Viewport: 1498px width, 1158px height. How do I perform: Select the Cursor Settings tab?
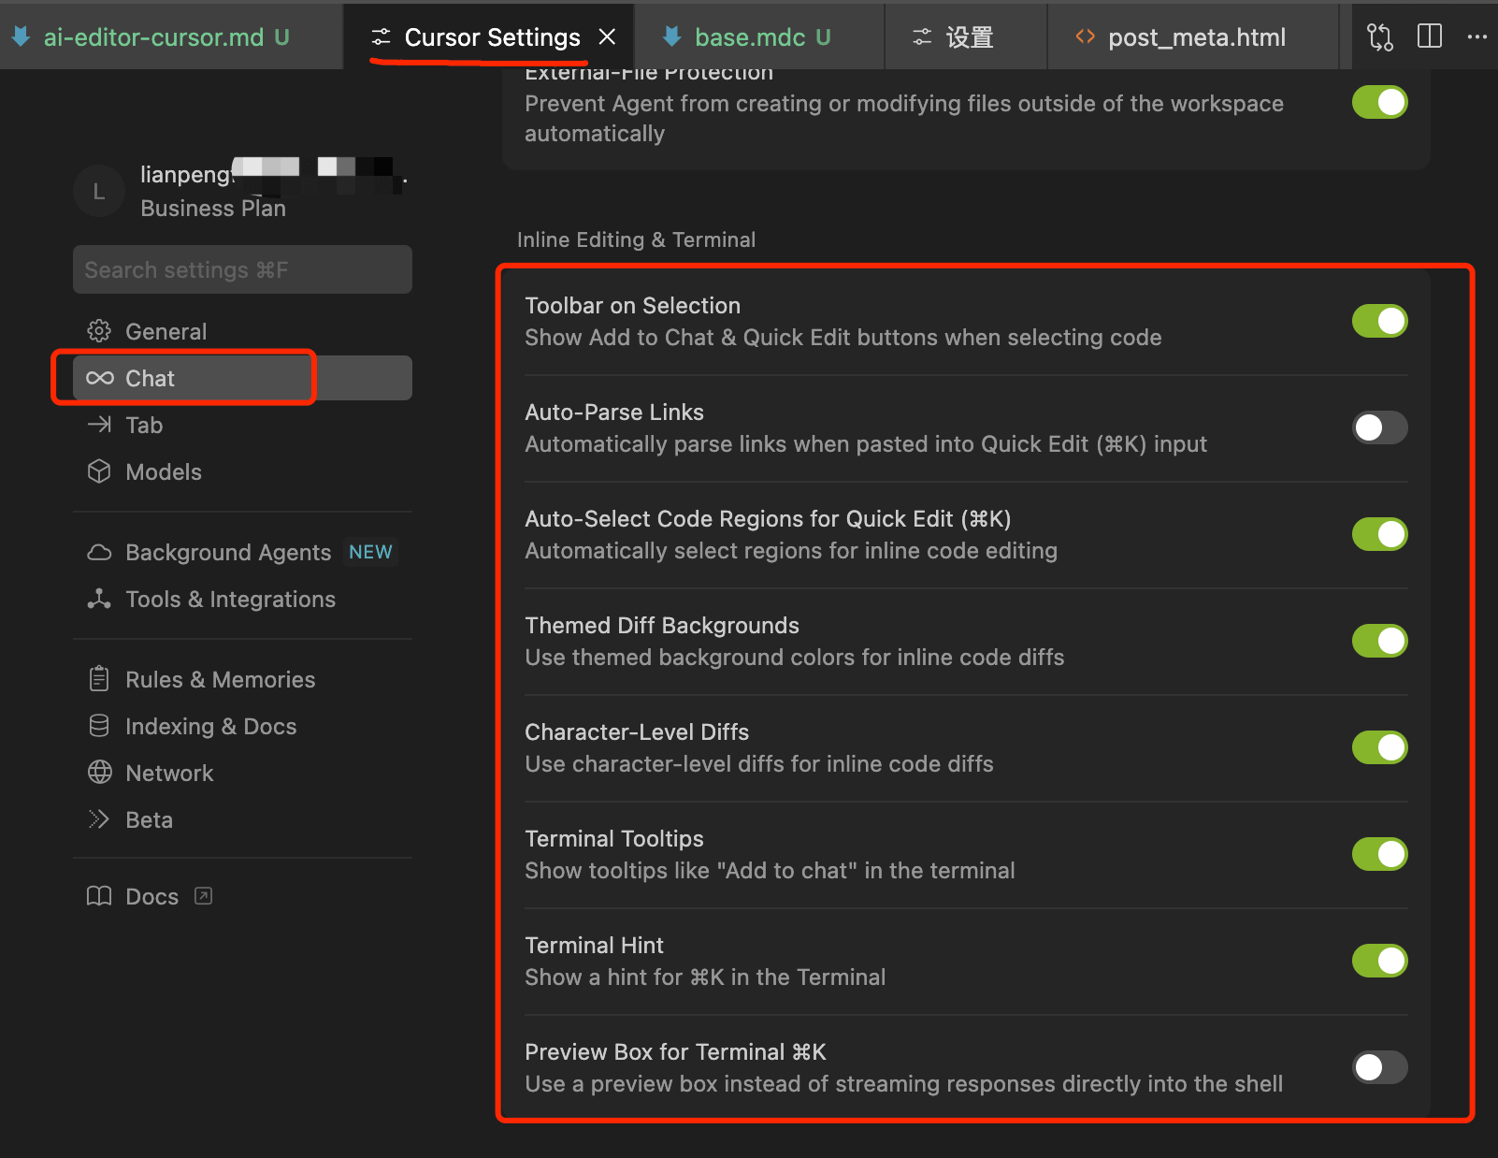click(489, 36)
